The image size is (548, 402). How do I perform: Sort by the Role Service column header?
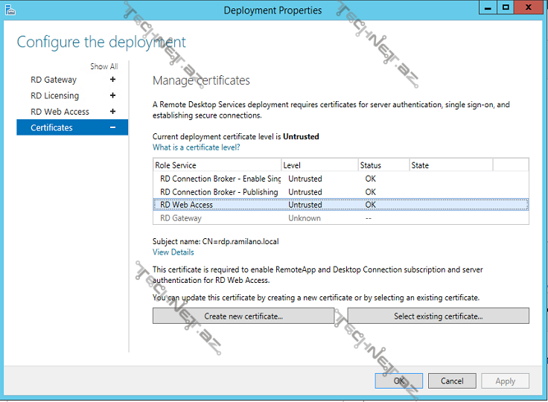(x=216, y=165)
